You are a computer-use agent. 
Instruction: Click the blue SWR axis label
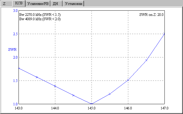[x=12, y=50]
